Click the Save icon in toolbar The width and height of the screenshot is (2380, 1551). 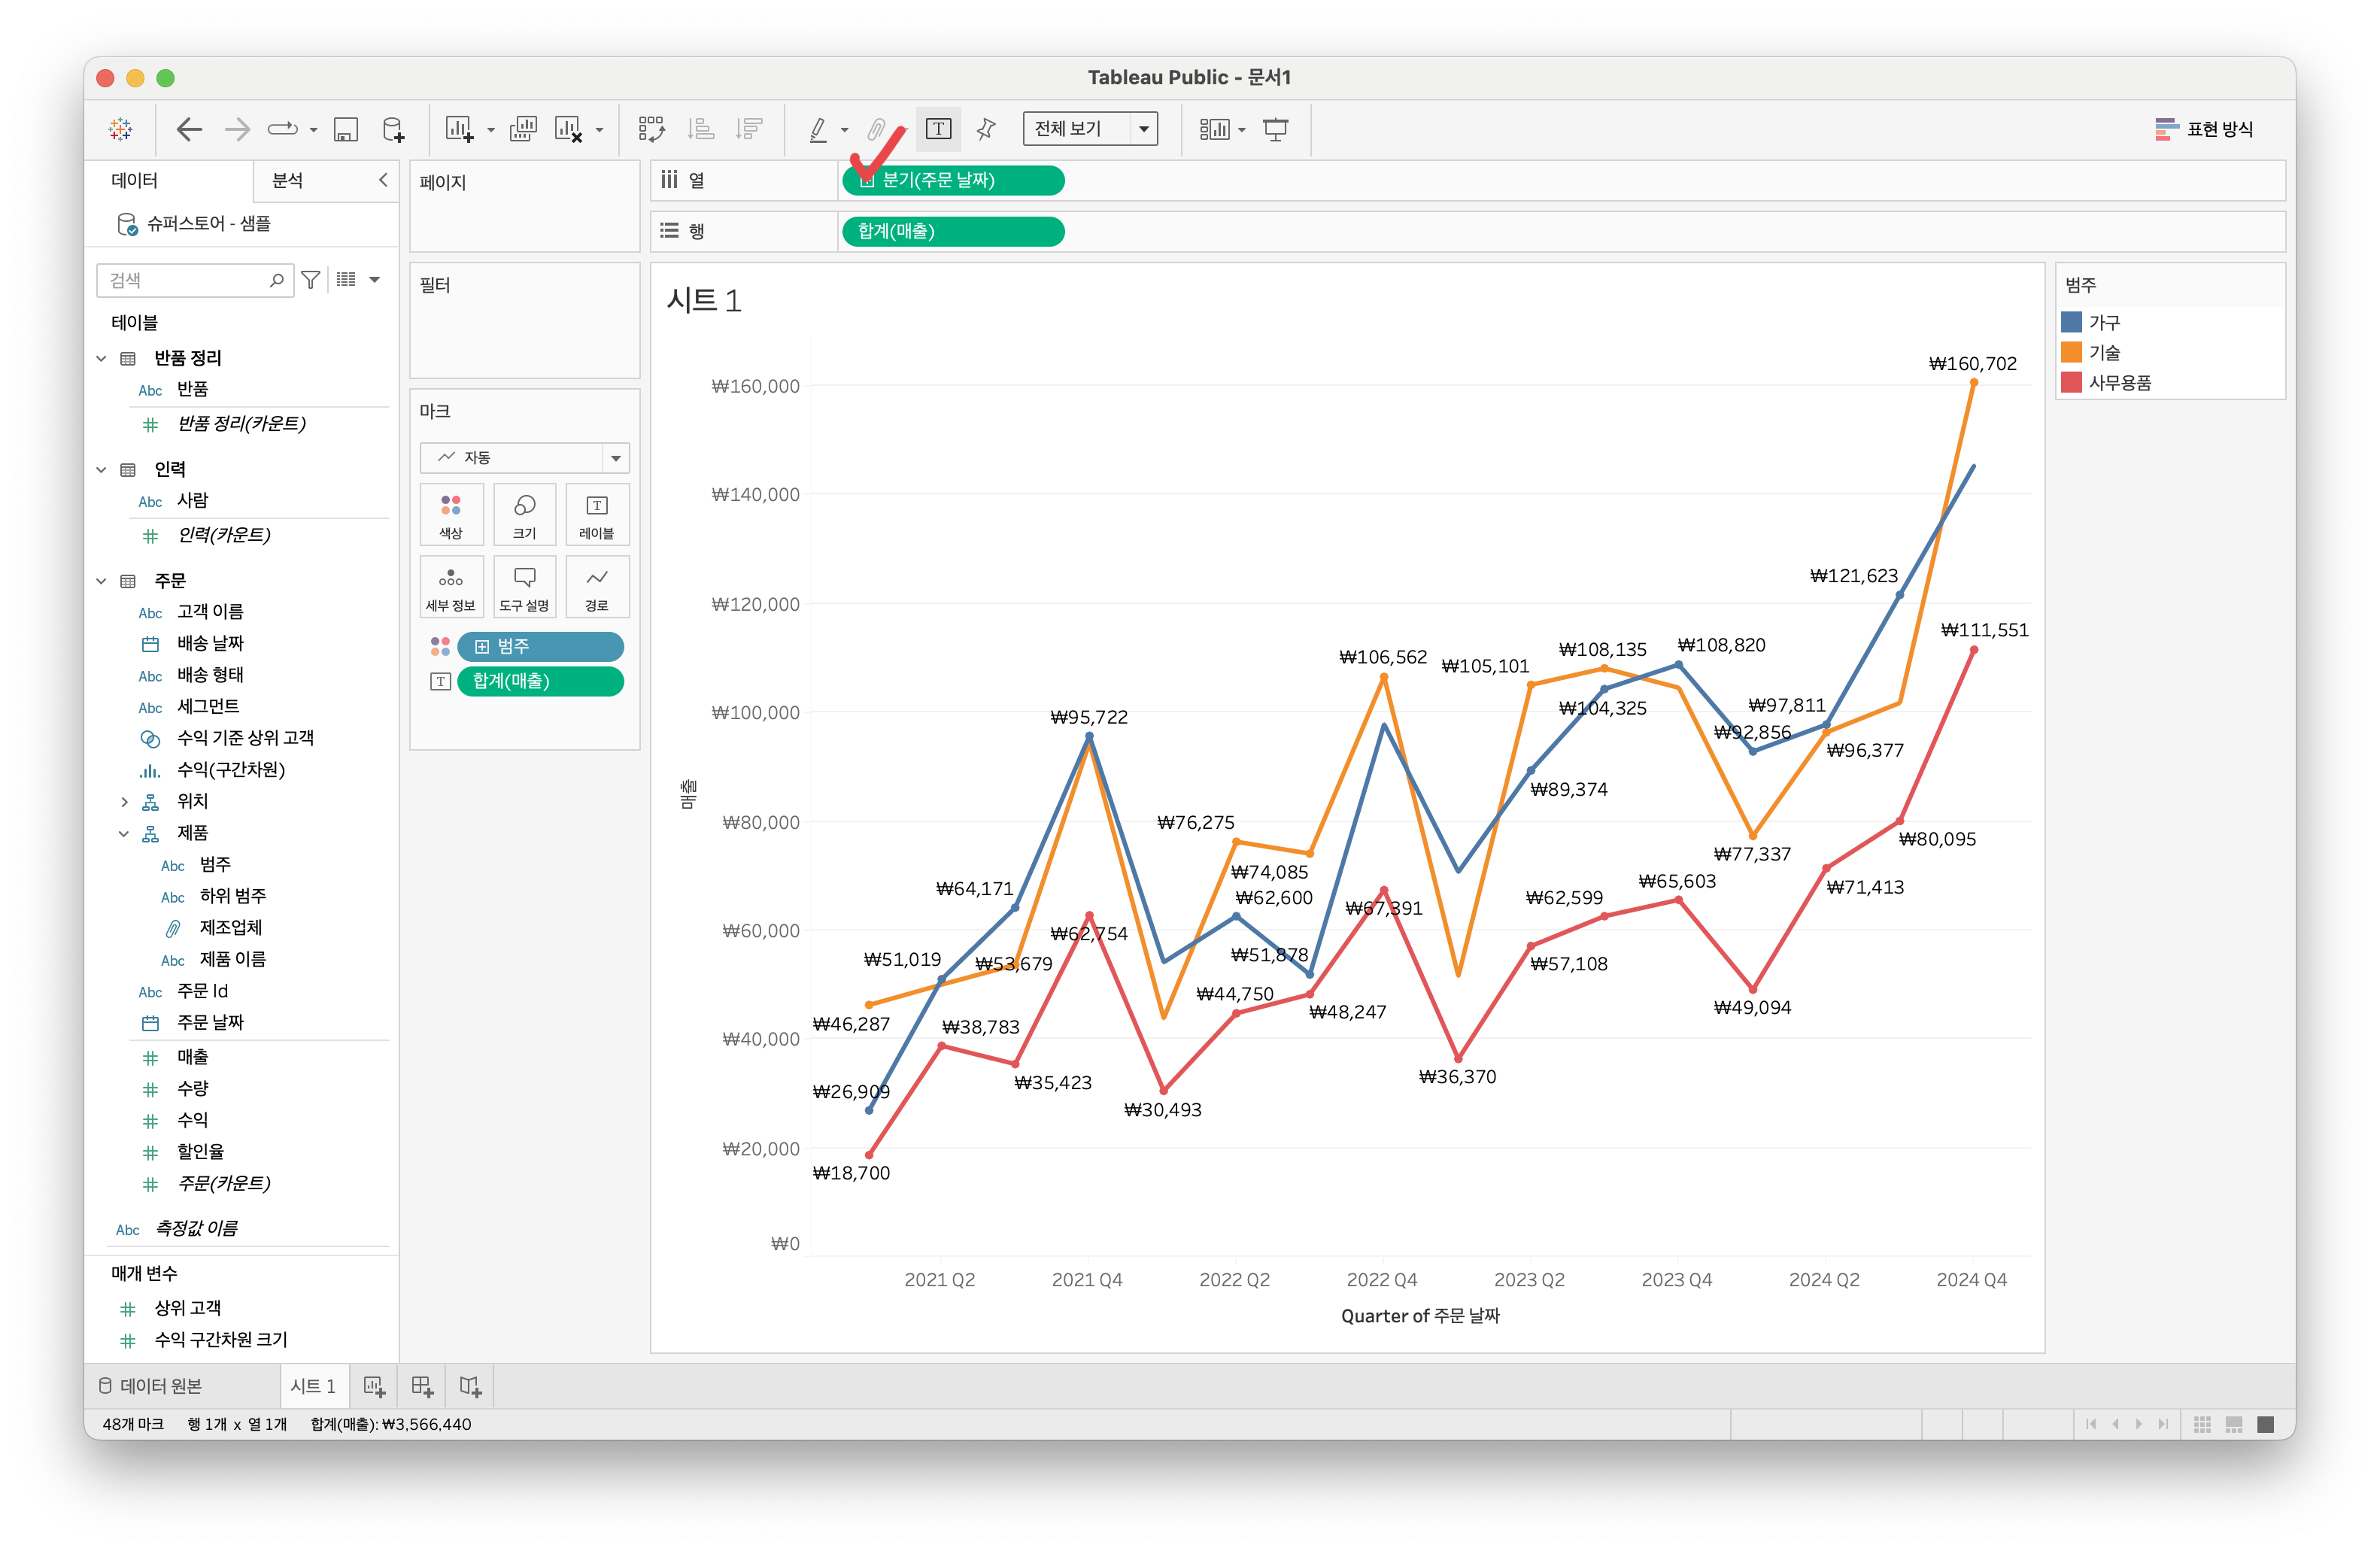tap(346, 129)
